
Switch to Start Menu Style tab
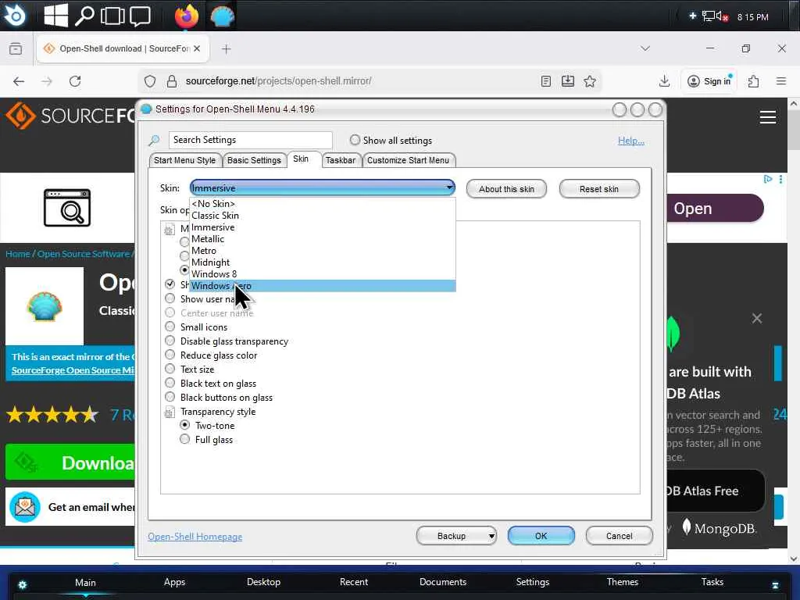pyautogui.click(x=184, y=160)
